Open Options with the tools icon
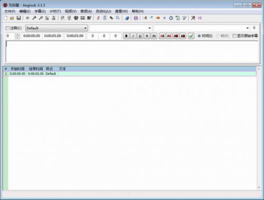Image resolution: width=264 pixels, height=200 pixels. pos(193,18)
